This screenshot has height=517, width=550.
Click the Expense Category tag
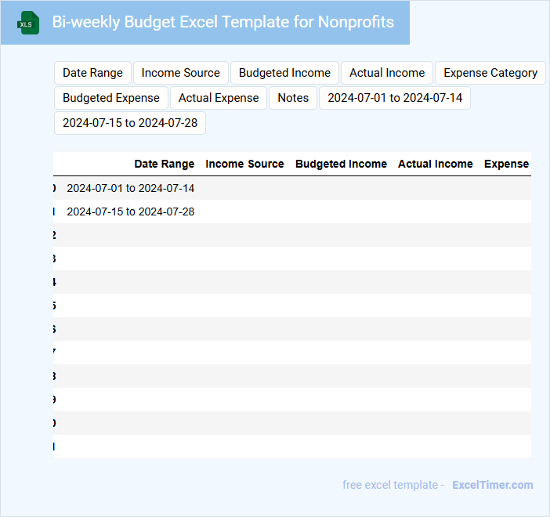click(x=490, y=73)
